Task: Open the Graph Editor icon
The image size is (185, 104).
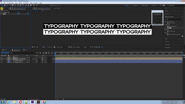Action: (52, 53)
